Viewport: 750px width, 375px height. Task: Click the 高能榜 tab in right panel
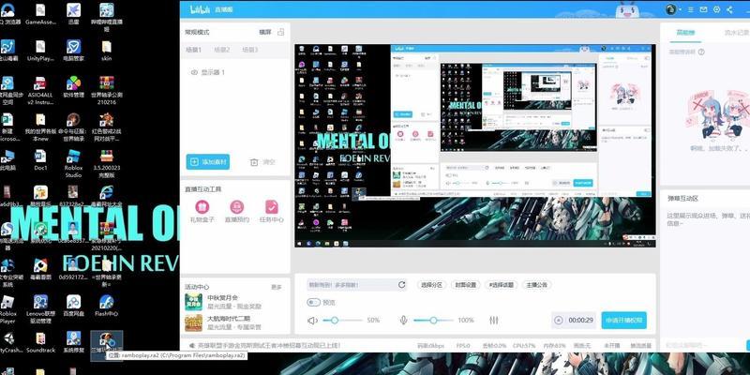click(x=685, y=33)
